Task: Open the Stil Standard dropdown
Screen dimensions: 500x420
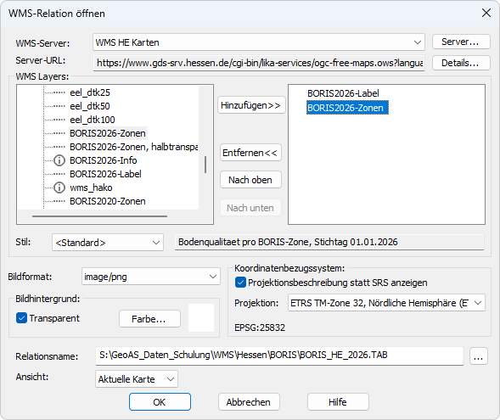Action: (108, 243)
